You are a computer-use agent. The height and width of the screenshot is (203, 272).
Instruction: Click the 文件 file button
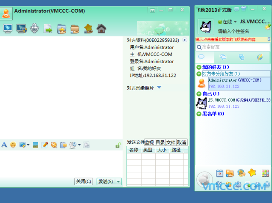171,142
